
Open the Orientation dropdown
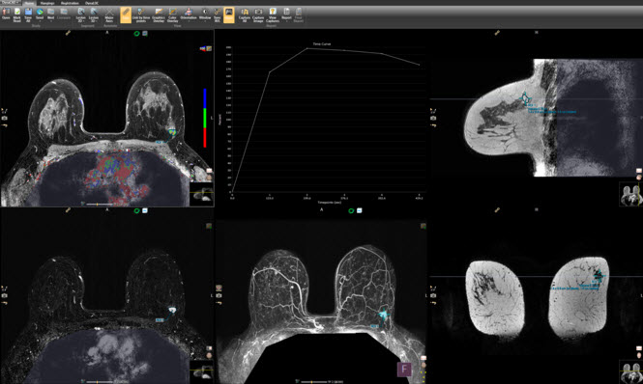[x=189, y=14]
